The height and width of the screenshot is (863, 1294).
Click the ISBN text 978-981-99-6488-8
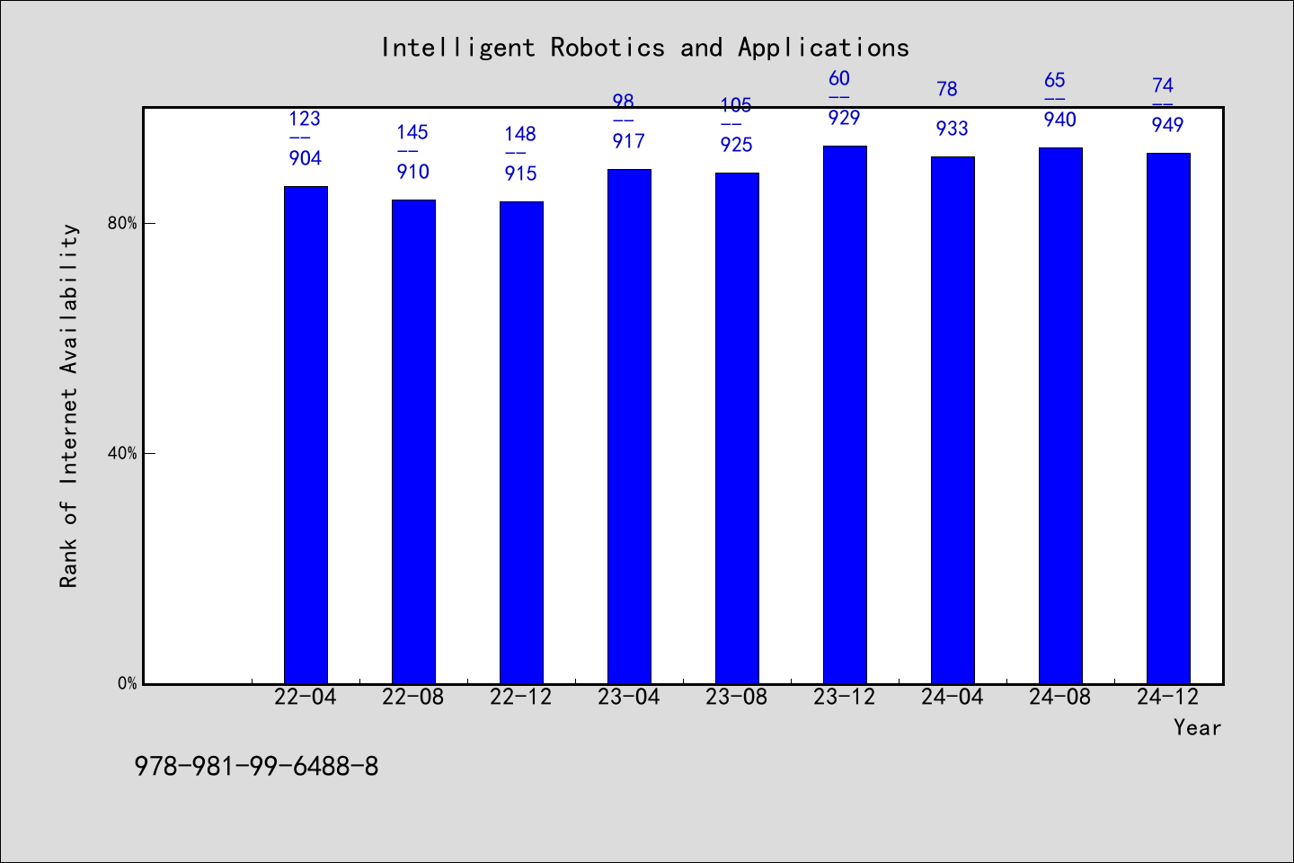pos(257,767)
